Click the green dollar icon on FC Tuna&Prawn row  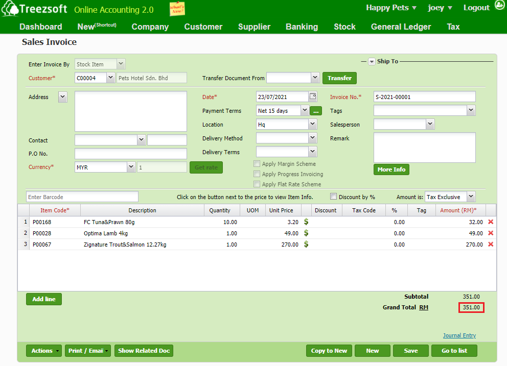(306, 222)
